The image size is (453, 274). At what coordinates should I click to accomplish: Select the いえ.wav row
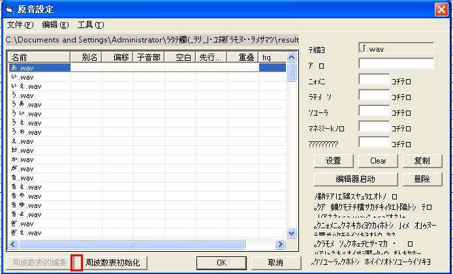tap(148, 86)
